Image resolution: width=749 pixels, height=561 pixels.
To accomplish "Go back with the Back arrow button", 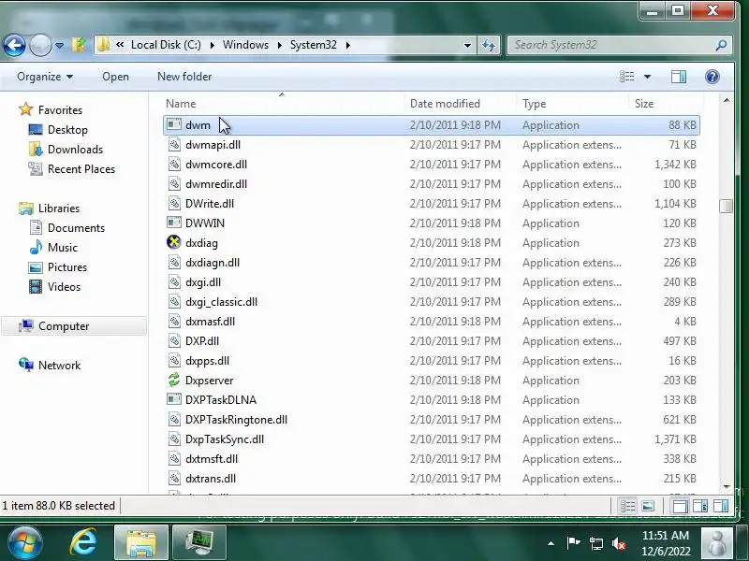I will [14, 46].
